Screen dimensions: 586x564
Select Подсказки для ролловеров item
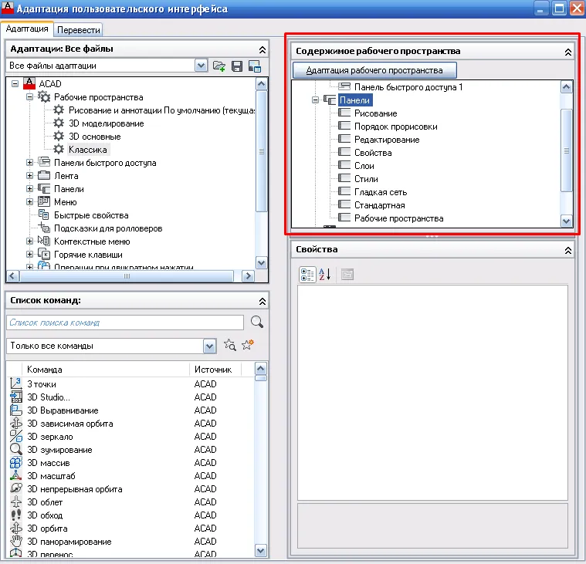point(108,228)
